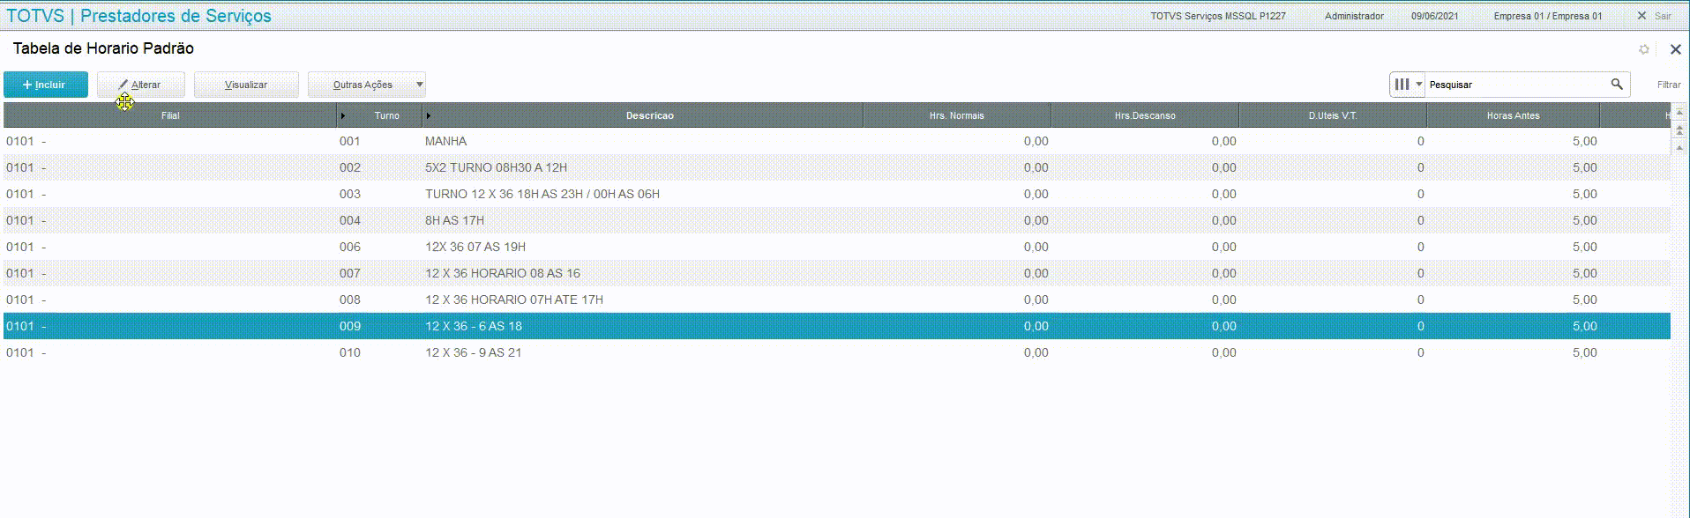This screenshot has width=1690, height=518.
Task: Click single up-arrow scroll button
Action: click(1679, 146)
